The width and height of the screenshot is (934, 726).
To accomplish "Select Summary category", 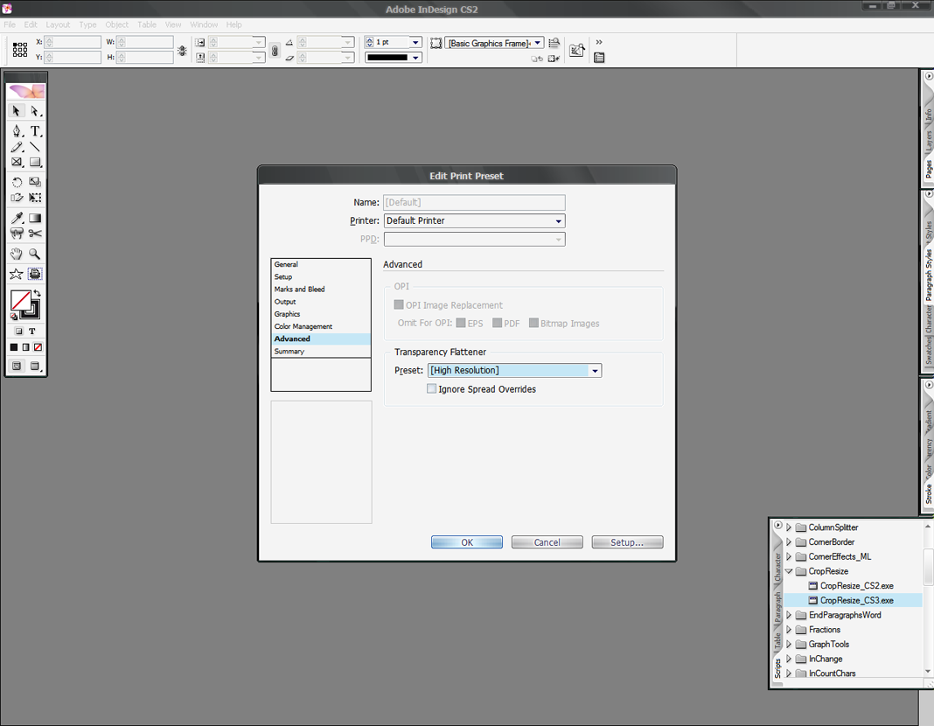I will [320, 352].
